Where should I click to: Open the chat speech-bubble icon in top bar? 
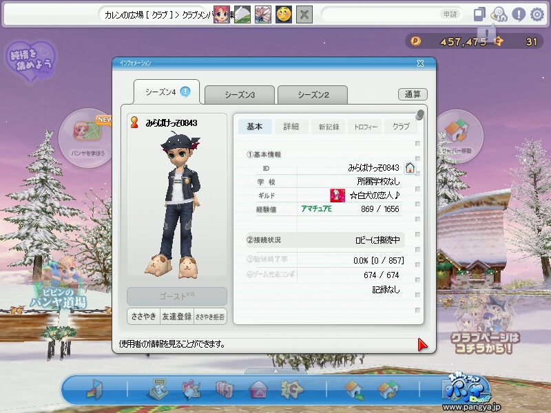499,14
